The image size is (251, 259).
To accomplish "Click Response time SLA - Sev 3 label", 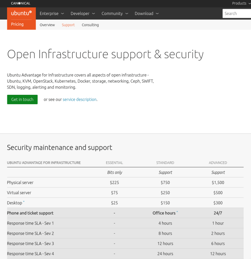I will 30,244.
